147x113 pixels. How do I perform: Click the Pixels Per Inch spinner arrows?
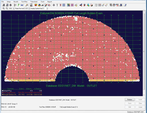pos(29,9)
